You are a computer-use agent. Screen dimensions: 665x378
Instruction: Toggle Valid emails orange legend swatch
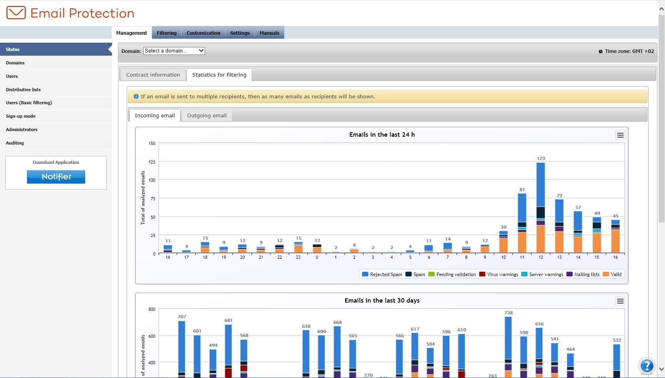pos(606,274)
